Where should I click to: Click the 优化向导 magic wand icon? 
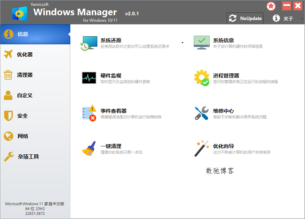coord(202,148)
